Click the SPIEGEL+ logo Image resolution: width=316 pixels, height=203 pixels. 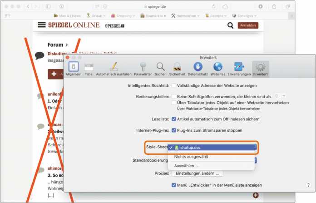click(x=115, y=26)
